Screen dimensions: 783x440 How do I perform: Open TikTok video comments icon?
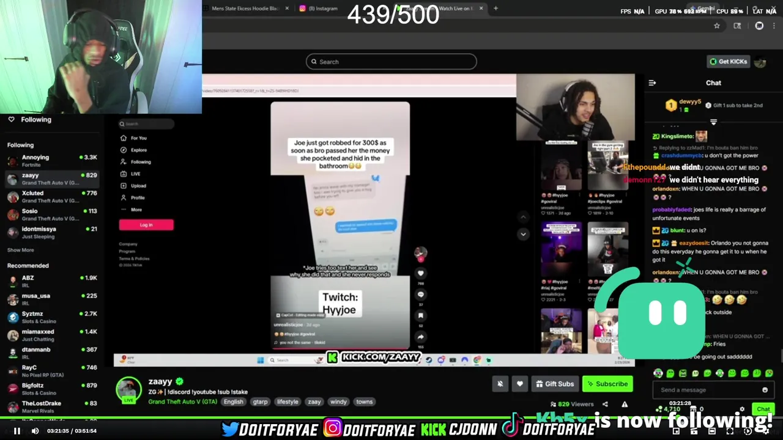[420, 294]
